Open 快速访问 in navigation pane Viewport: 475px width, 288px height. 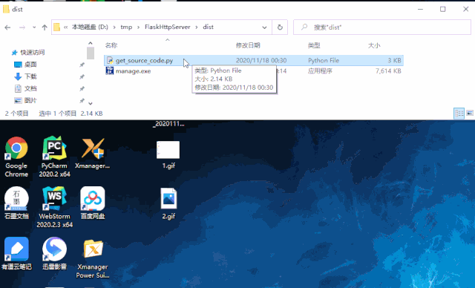click(33, 53)
